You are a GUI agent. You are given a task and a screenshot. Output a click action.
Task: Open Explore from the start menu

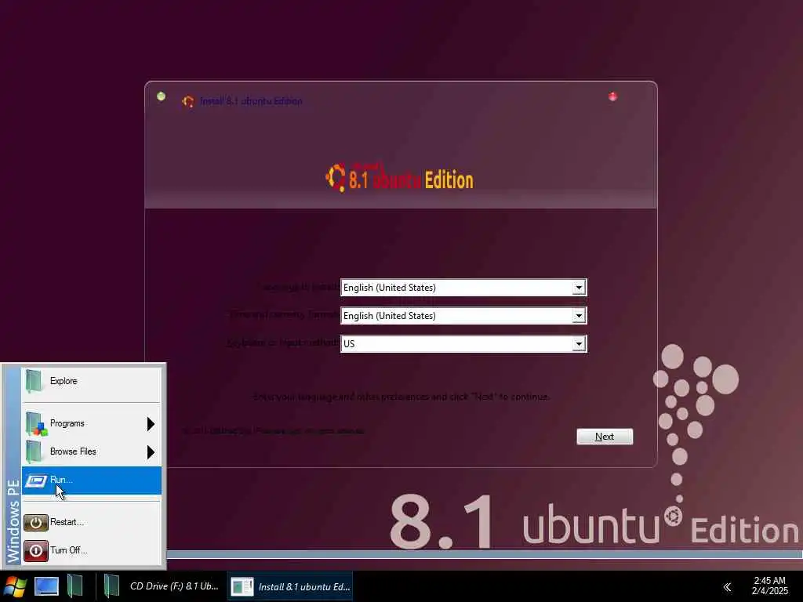click(91, 382)
